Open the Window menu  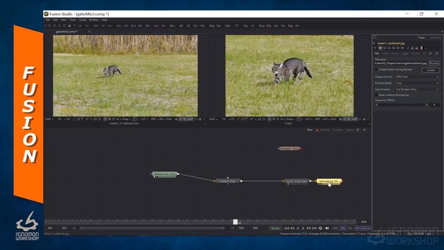(x=94, y=20)
